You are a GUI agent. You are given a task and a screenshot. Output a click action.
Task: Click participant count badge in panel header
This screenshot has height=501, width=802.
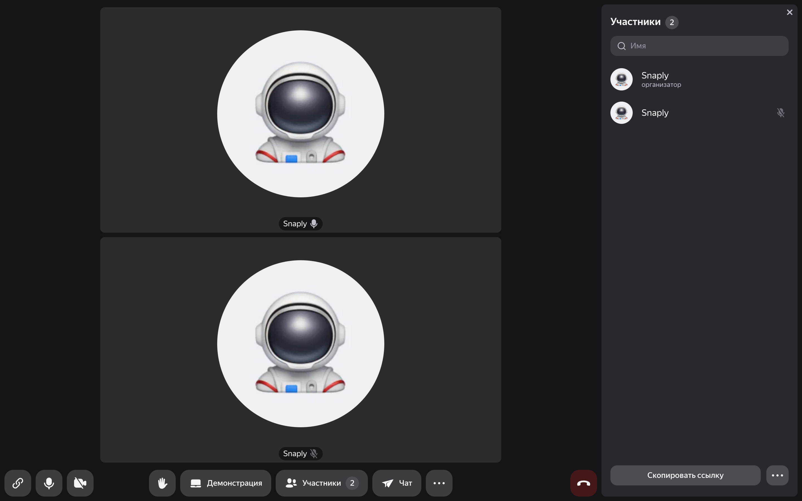672,22
